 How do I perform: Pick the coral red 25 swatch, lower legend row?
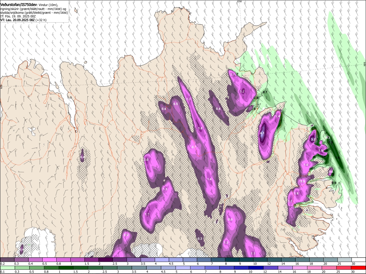[x=344, y=268]
